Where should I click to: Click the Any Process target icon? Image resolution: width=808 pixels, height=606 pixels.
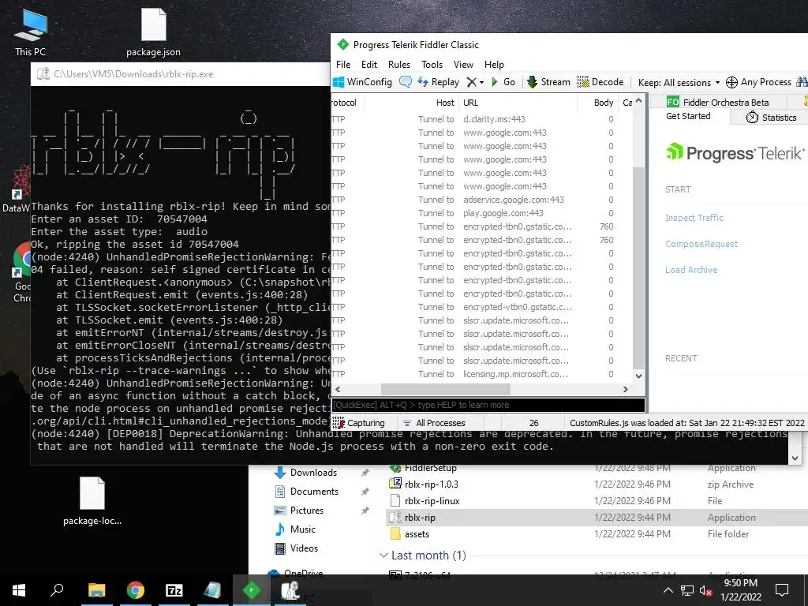click(x=731, y=82)
